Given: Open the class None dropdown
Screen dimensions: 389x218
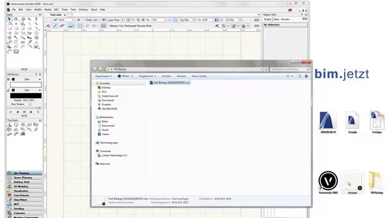Looking at the screenshot, I should pos(66,20).
